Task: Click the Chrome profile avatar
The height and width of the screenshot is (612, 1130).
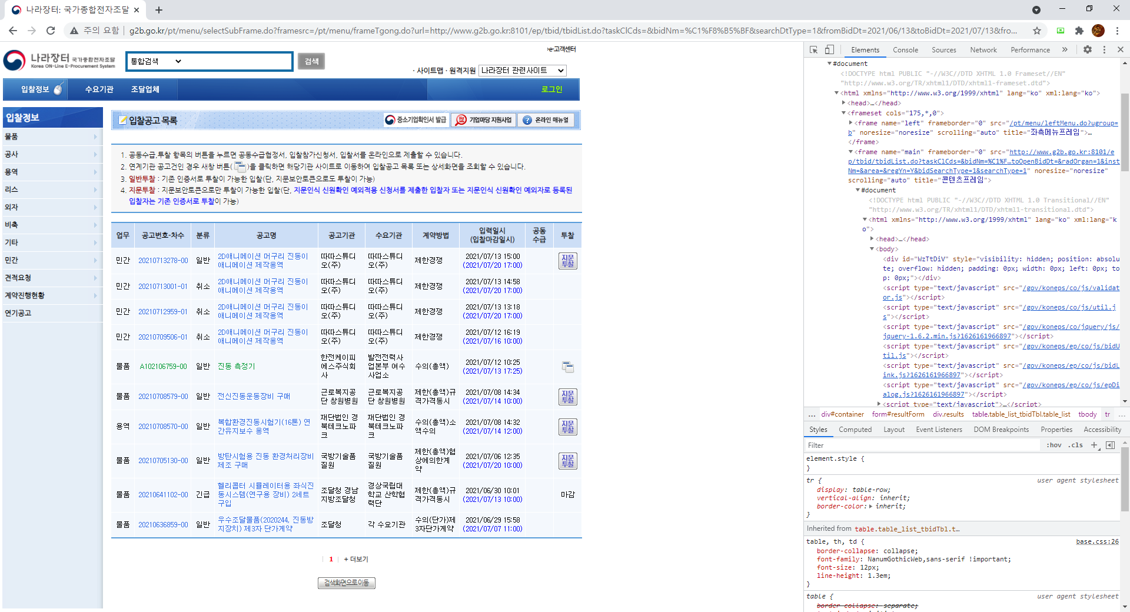Action: pyautogui.click(x=1098, y=31)
